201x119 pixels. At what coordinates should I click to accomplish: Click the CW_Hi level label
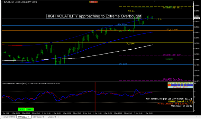pos(132,11)
